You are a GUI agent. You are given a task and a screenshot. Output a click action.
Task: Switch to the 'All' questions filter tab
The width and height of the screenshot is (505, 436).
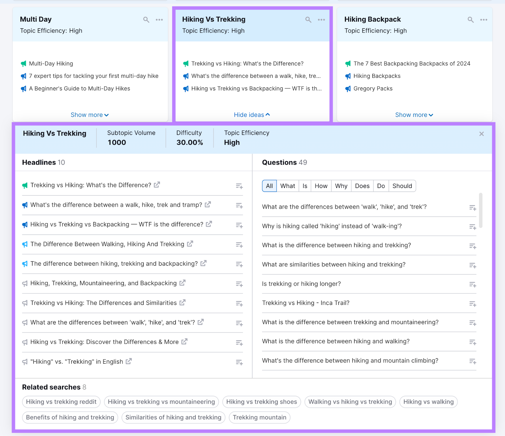coord(269,186)
